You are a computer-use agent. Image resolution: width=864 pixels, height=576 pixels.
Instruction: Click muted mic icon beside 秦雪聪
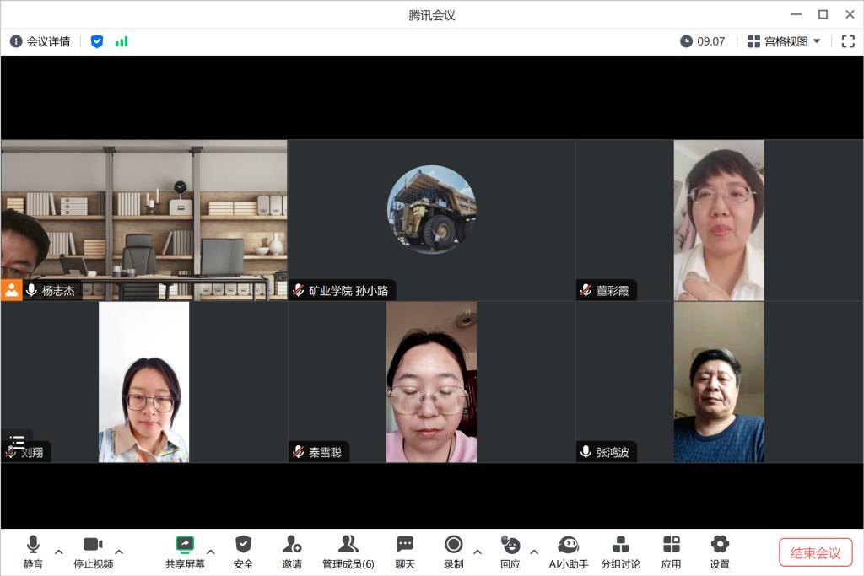pos(299,452)
